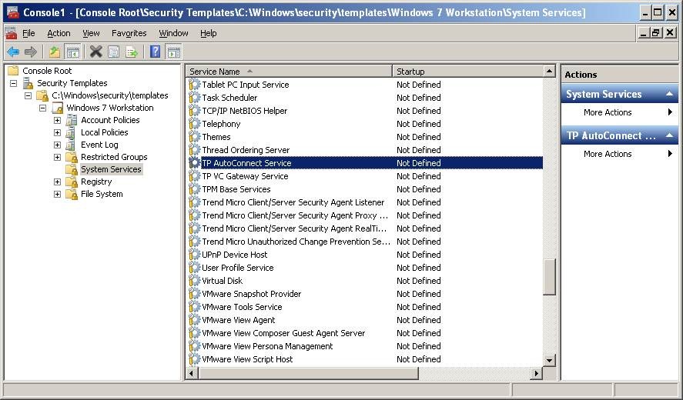
Task: Select the Thread Ordering Server row
Action: (365, 150)
